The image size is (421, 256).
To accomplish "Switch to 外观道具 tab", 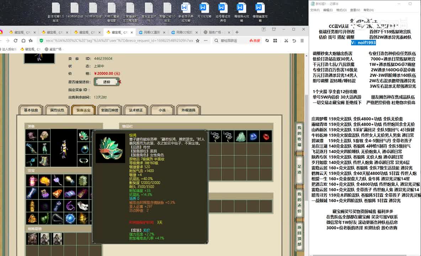I will (x=188, y=110).
